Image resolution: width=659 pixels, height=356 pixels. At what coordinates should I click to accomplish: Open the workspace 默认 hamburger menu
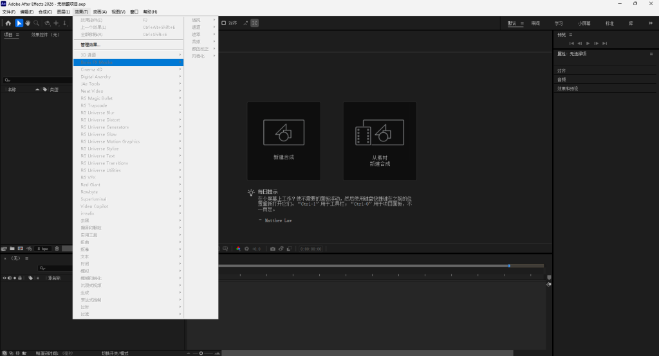click(x=522, y=24)
